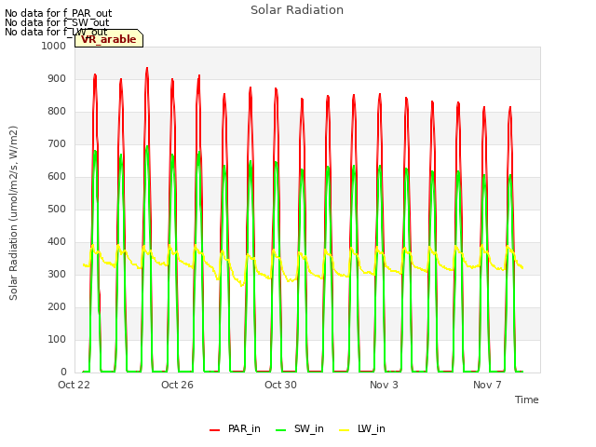The image size is (596, 447).
Task: Click the 100 y-axis tick label
Action: (x=57, y=339)
